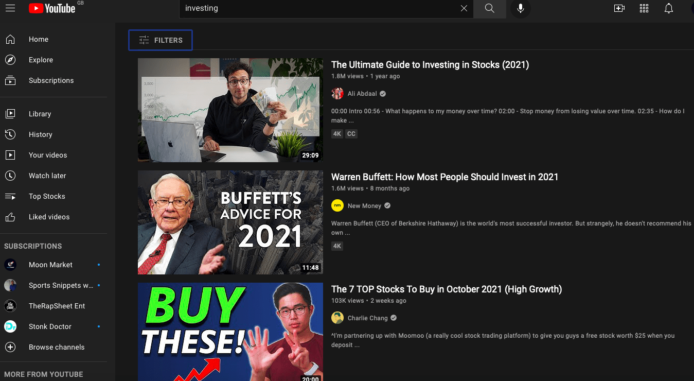This screenshot has width=694, height=381.
Task: Go to Home in sidebar
Action: (x=54, y=39)
